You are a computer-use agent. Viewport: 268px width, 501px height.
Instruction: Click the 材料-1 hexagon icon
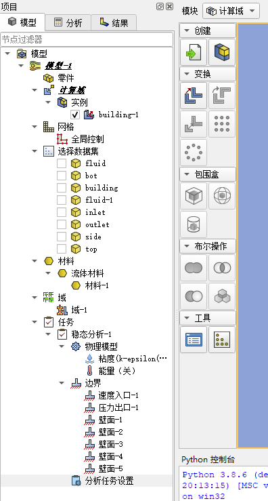76,285
